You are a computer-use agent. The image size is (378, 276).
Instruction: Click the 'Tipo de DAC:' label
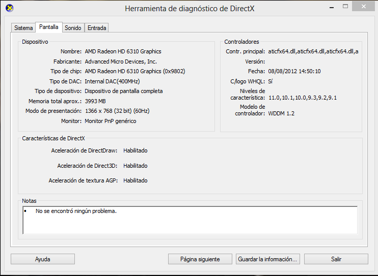(x=66, y=81)
